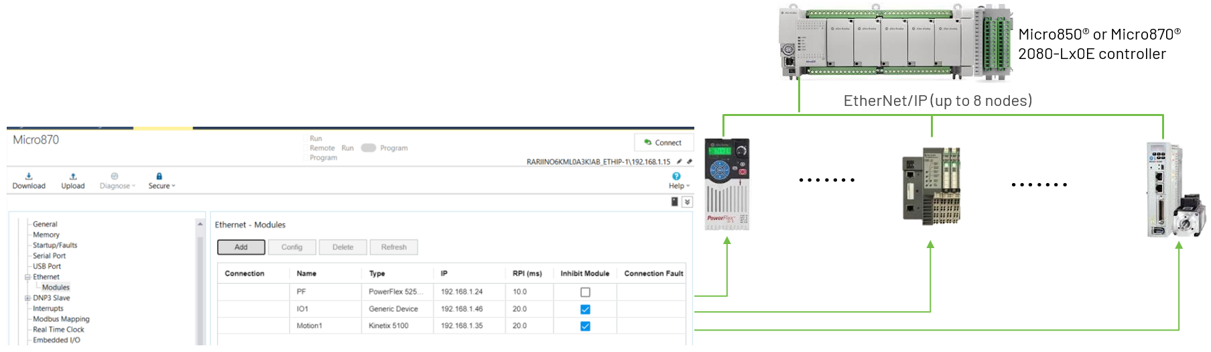Click the I/O module image in diagram
Image resolution: width=1211 pixels, height=352 pixels.
(932, 186)
